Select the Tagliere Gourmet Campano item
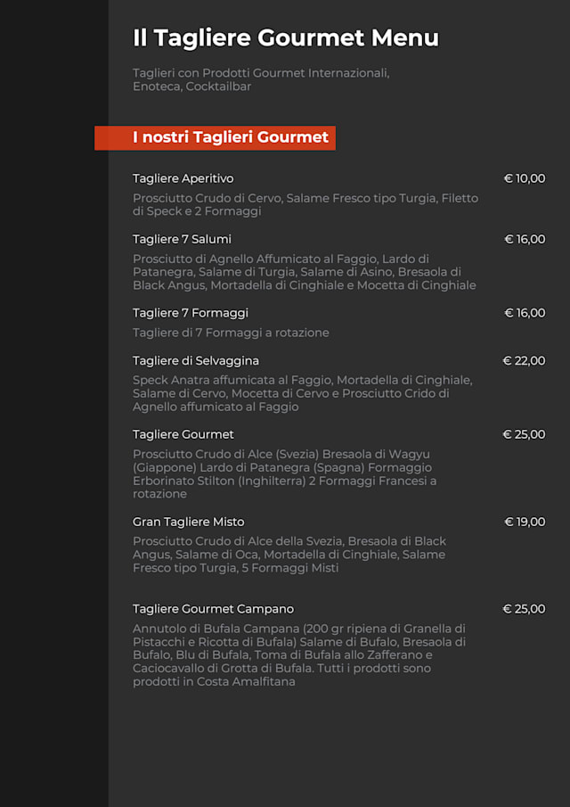 pyautogui.click(x=213, y=609)
